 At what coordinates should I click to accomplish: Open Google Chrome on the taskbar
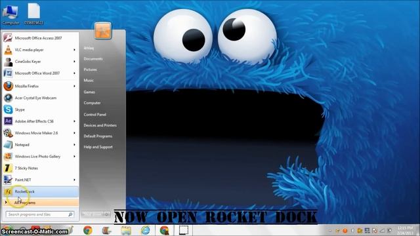click(x=87, y=230)
